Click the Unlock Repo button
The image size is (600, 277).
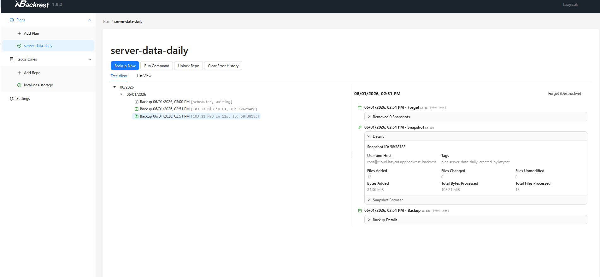(189, 66)
